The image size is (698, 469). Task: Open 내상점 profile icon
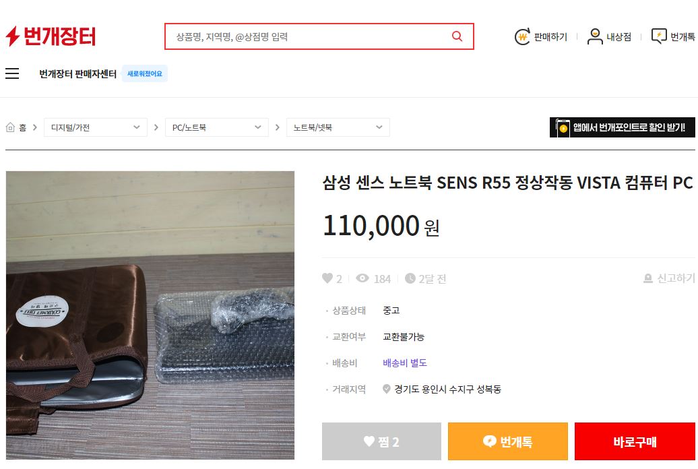click(594, 36)
